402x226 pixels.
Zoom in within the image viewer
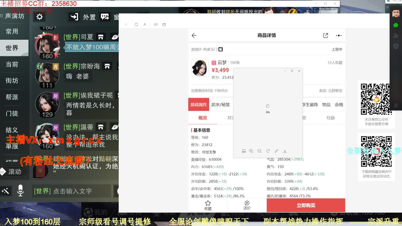click(251, 151)
